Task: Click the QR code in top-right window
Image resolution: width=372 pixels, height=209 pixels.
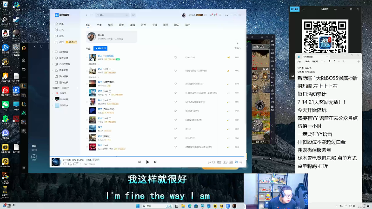Action: click(325, 36)
